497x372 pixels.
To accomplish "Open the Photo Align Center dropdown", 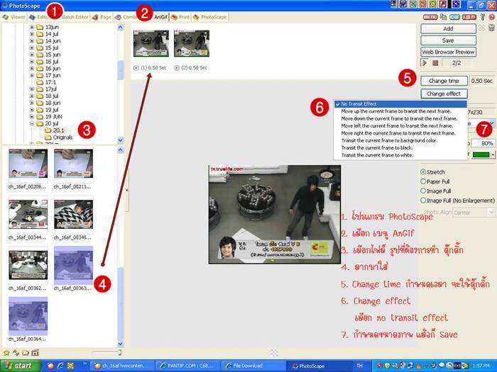I will coord(491,213).
